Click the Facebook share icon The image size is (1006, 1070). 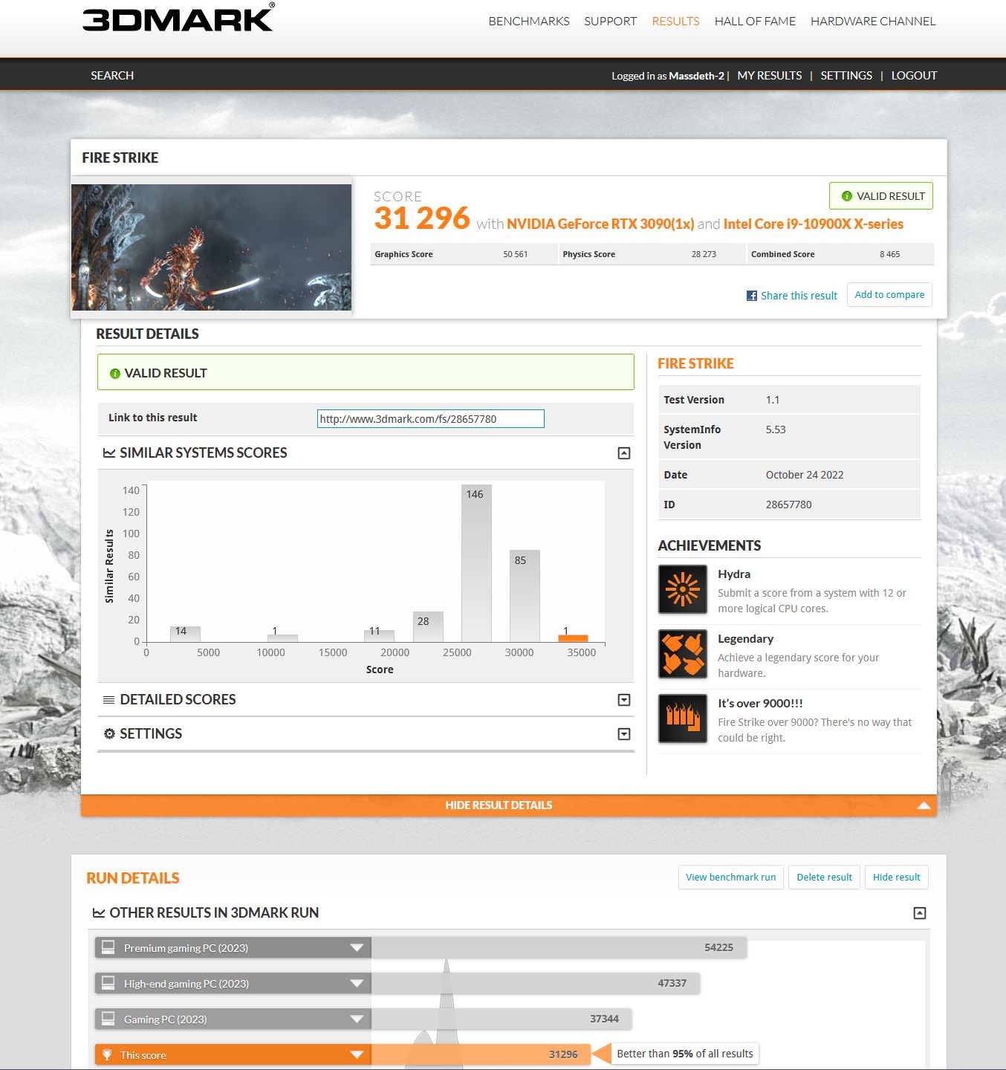click(752, 296)
